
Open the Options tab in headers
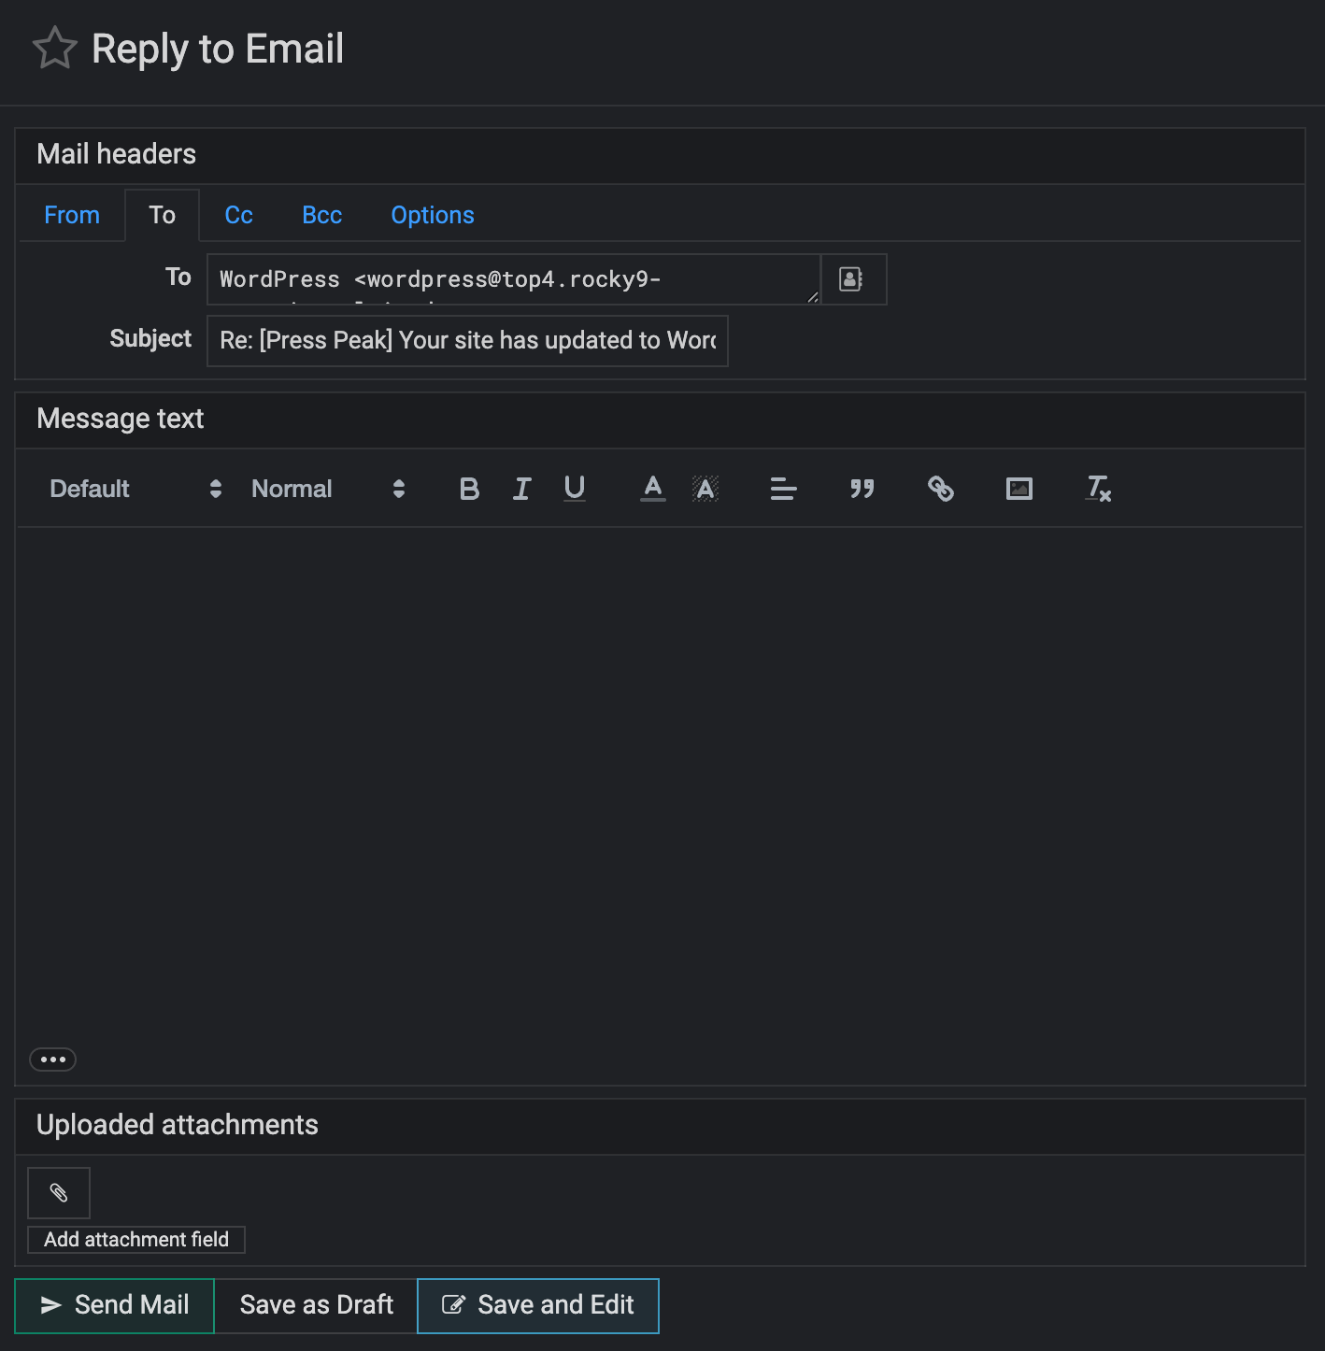point(432,216)
